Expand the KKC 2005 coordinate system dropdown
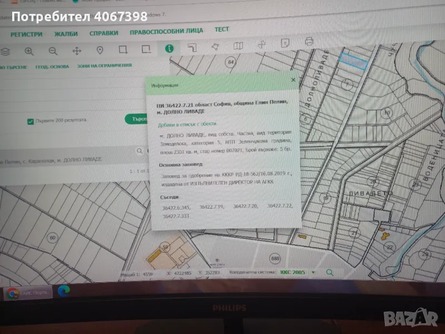Image resolution: width=445 pixels, height=334 pixels. click(313, 272)
